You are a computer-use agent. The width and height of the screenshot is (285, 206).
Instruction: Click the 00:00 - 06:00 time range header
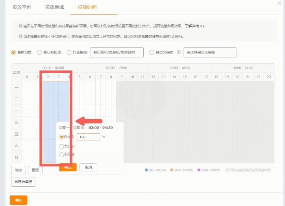point(53,68)
